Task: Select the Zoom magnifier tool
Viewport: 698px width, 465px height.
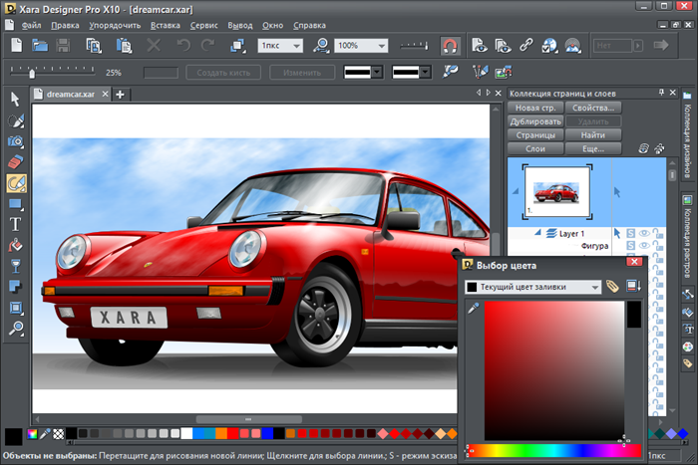Action: pos(16,329)
